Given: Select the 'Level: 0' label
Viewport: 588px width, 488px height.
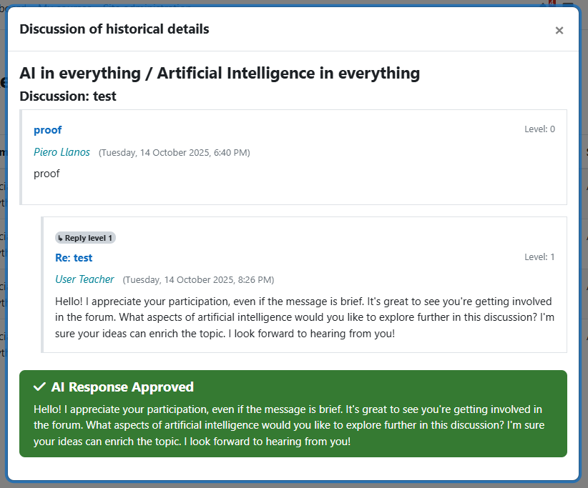Looking at the screenshot, I should [539, 129].
